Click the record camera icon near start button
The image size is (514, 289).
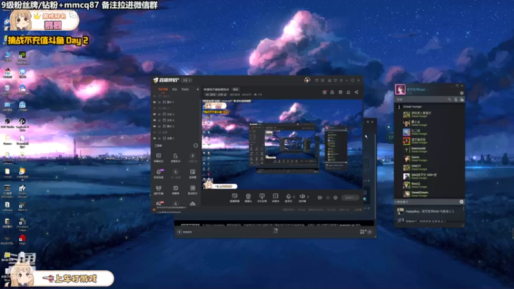(320, 198)
